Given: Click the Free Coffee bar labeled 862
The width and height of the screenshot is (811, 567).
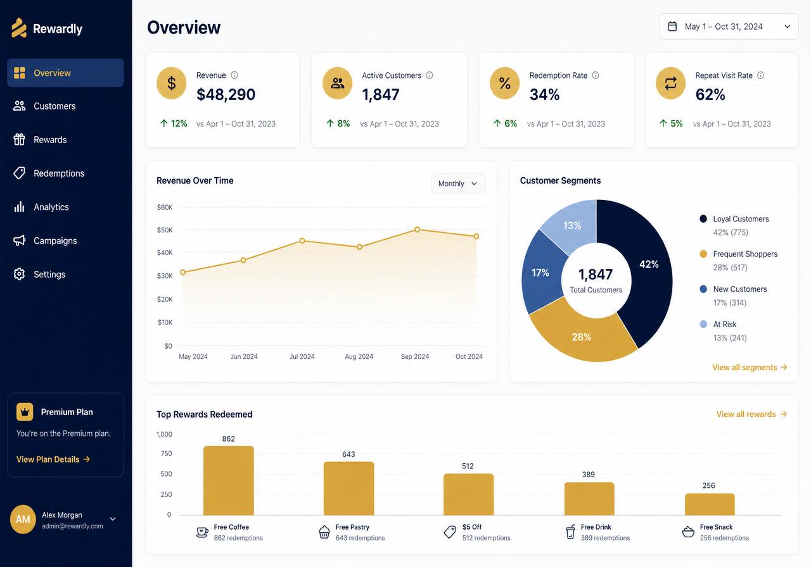Looking at the screenshot, I should (229, 481).
